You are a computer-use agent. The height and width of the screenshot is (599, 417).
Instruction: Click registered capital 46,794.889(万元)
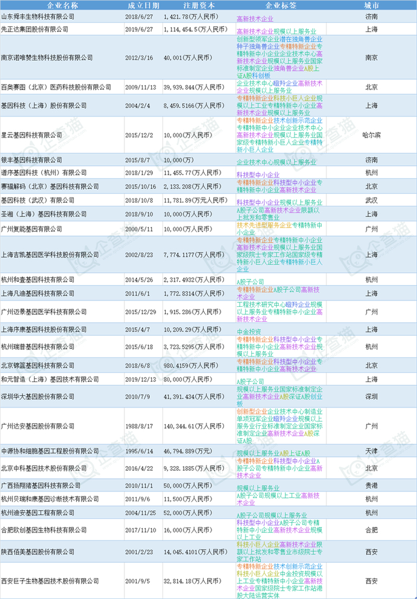pos(188,452)
